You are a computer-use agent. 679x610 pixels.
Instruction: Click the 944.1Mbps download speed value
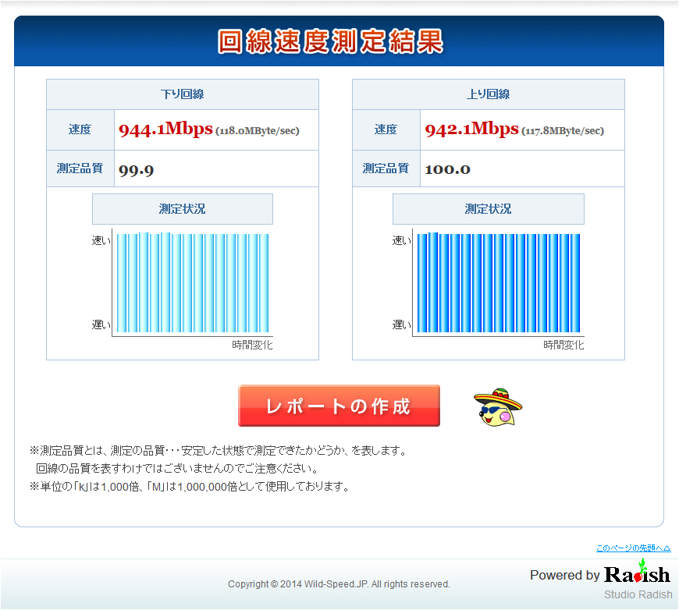point(165,129)
